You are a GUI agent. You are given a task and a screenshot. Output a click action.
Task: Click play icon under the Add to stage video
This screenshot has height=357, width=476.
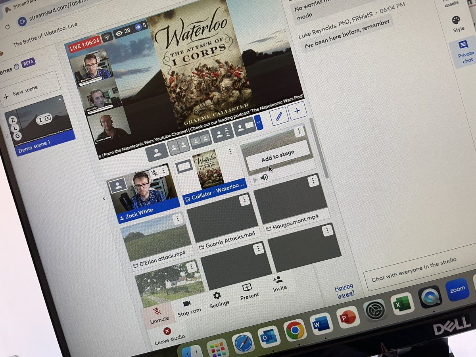click(x=256, y=180)
